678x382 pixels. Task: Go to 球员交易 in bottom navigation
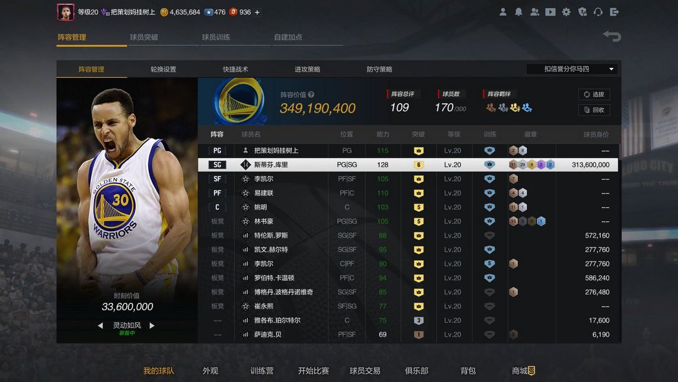(365, 371)
